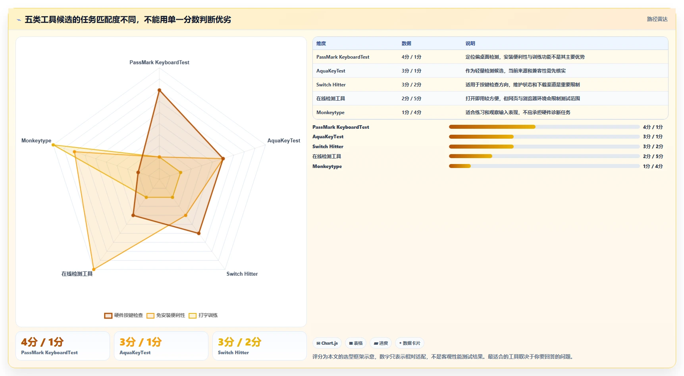Click the 维度 column header
Screen dimensions: 684x376
coord(321,44)
